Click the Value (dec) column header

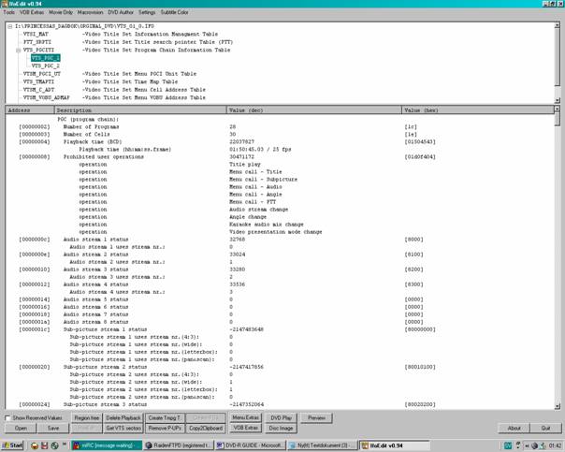(x=314, y=109)
